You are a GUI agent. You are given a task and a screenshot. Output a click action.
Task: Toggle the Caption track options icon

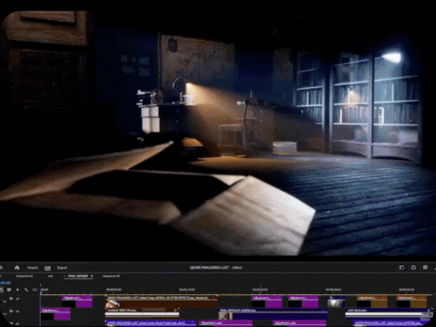pos(35,290)
